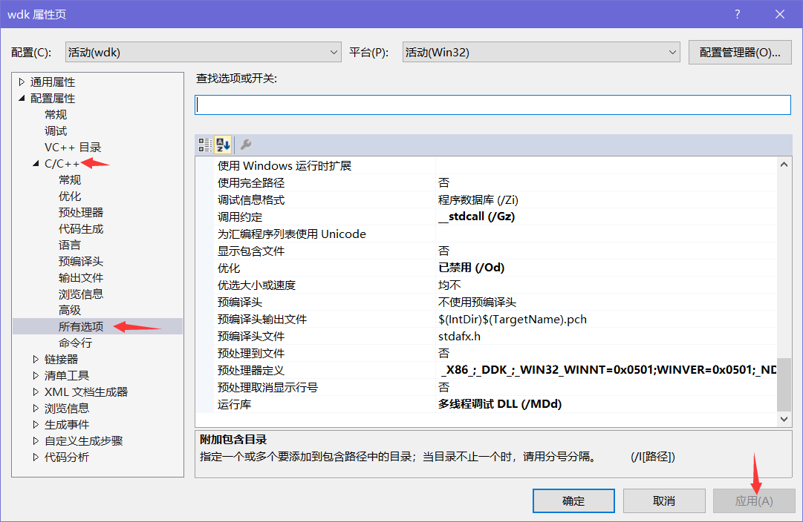The width and height of the screenshot is (803, 522).
Task: Select 调试 in the tree
Action: (x=55, y=131)
